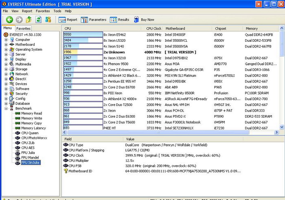Open the CPU ZLib benchmark
This screenshot has width=285, height=200.
coord(28,143)
